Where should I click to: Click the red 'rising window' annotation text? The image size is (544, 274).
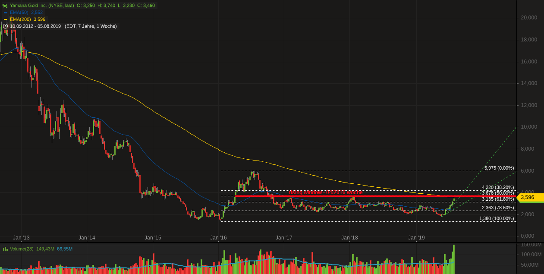click(x=326, y=192)
